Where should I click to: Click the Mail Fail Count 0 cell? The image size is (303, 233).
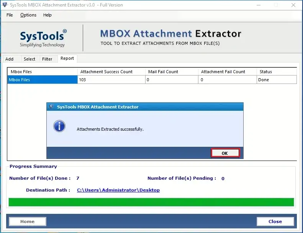pyautogui.click(x=172, y=80)
